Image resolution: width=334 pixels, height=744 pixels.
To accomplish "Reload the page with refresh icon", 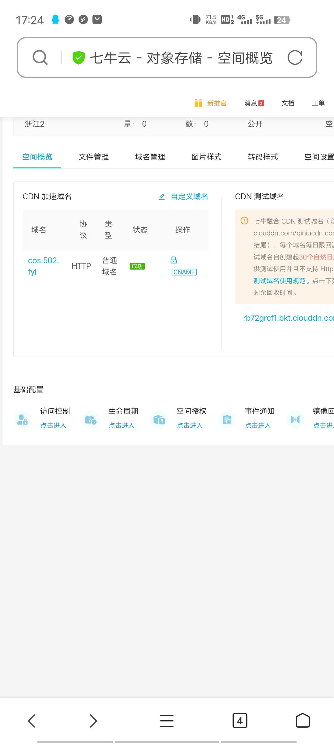I will (x=295, y=58).
